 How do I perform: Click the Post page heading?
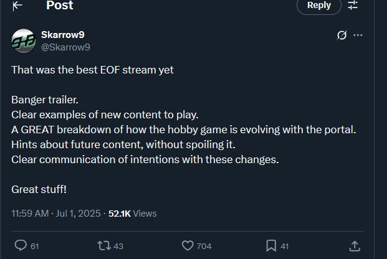[x=60, y=5]
